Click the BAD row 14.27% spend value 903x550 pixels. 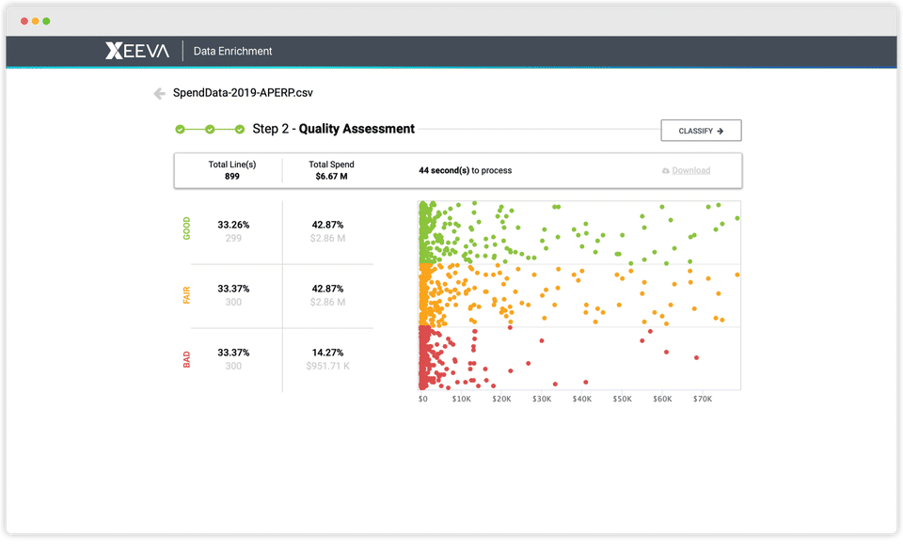point(327,353)
